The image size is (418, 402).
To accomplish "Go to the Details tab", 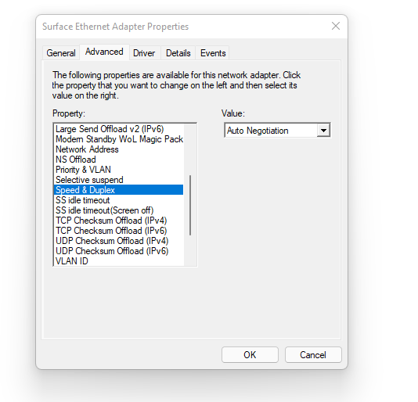I will tap(178, 52).
